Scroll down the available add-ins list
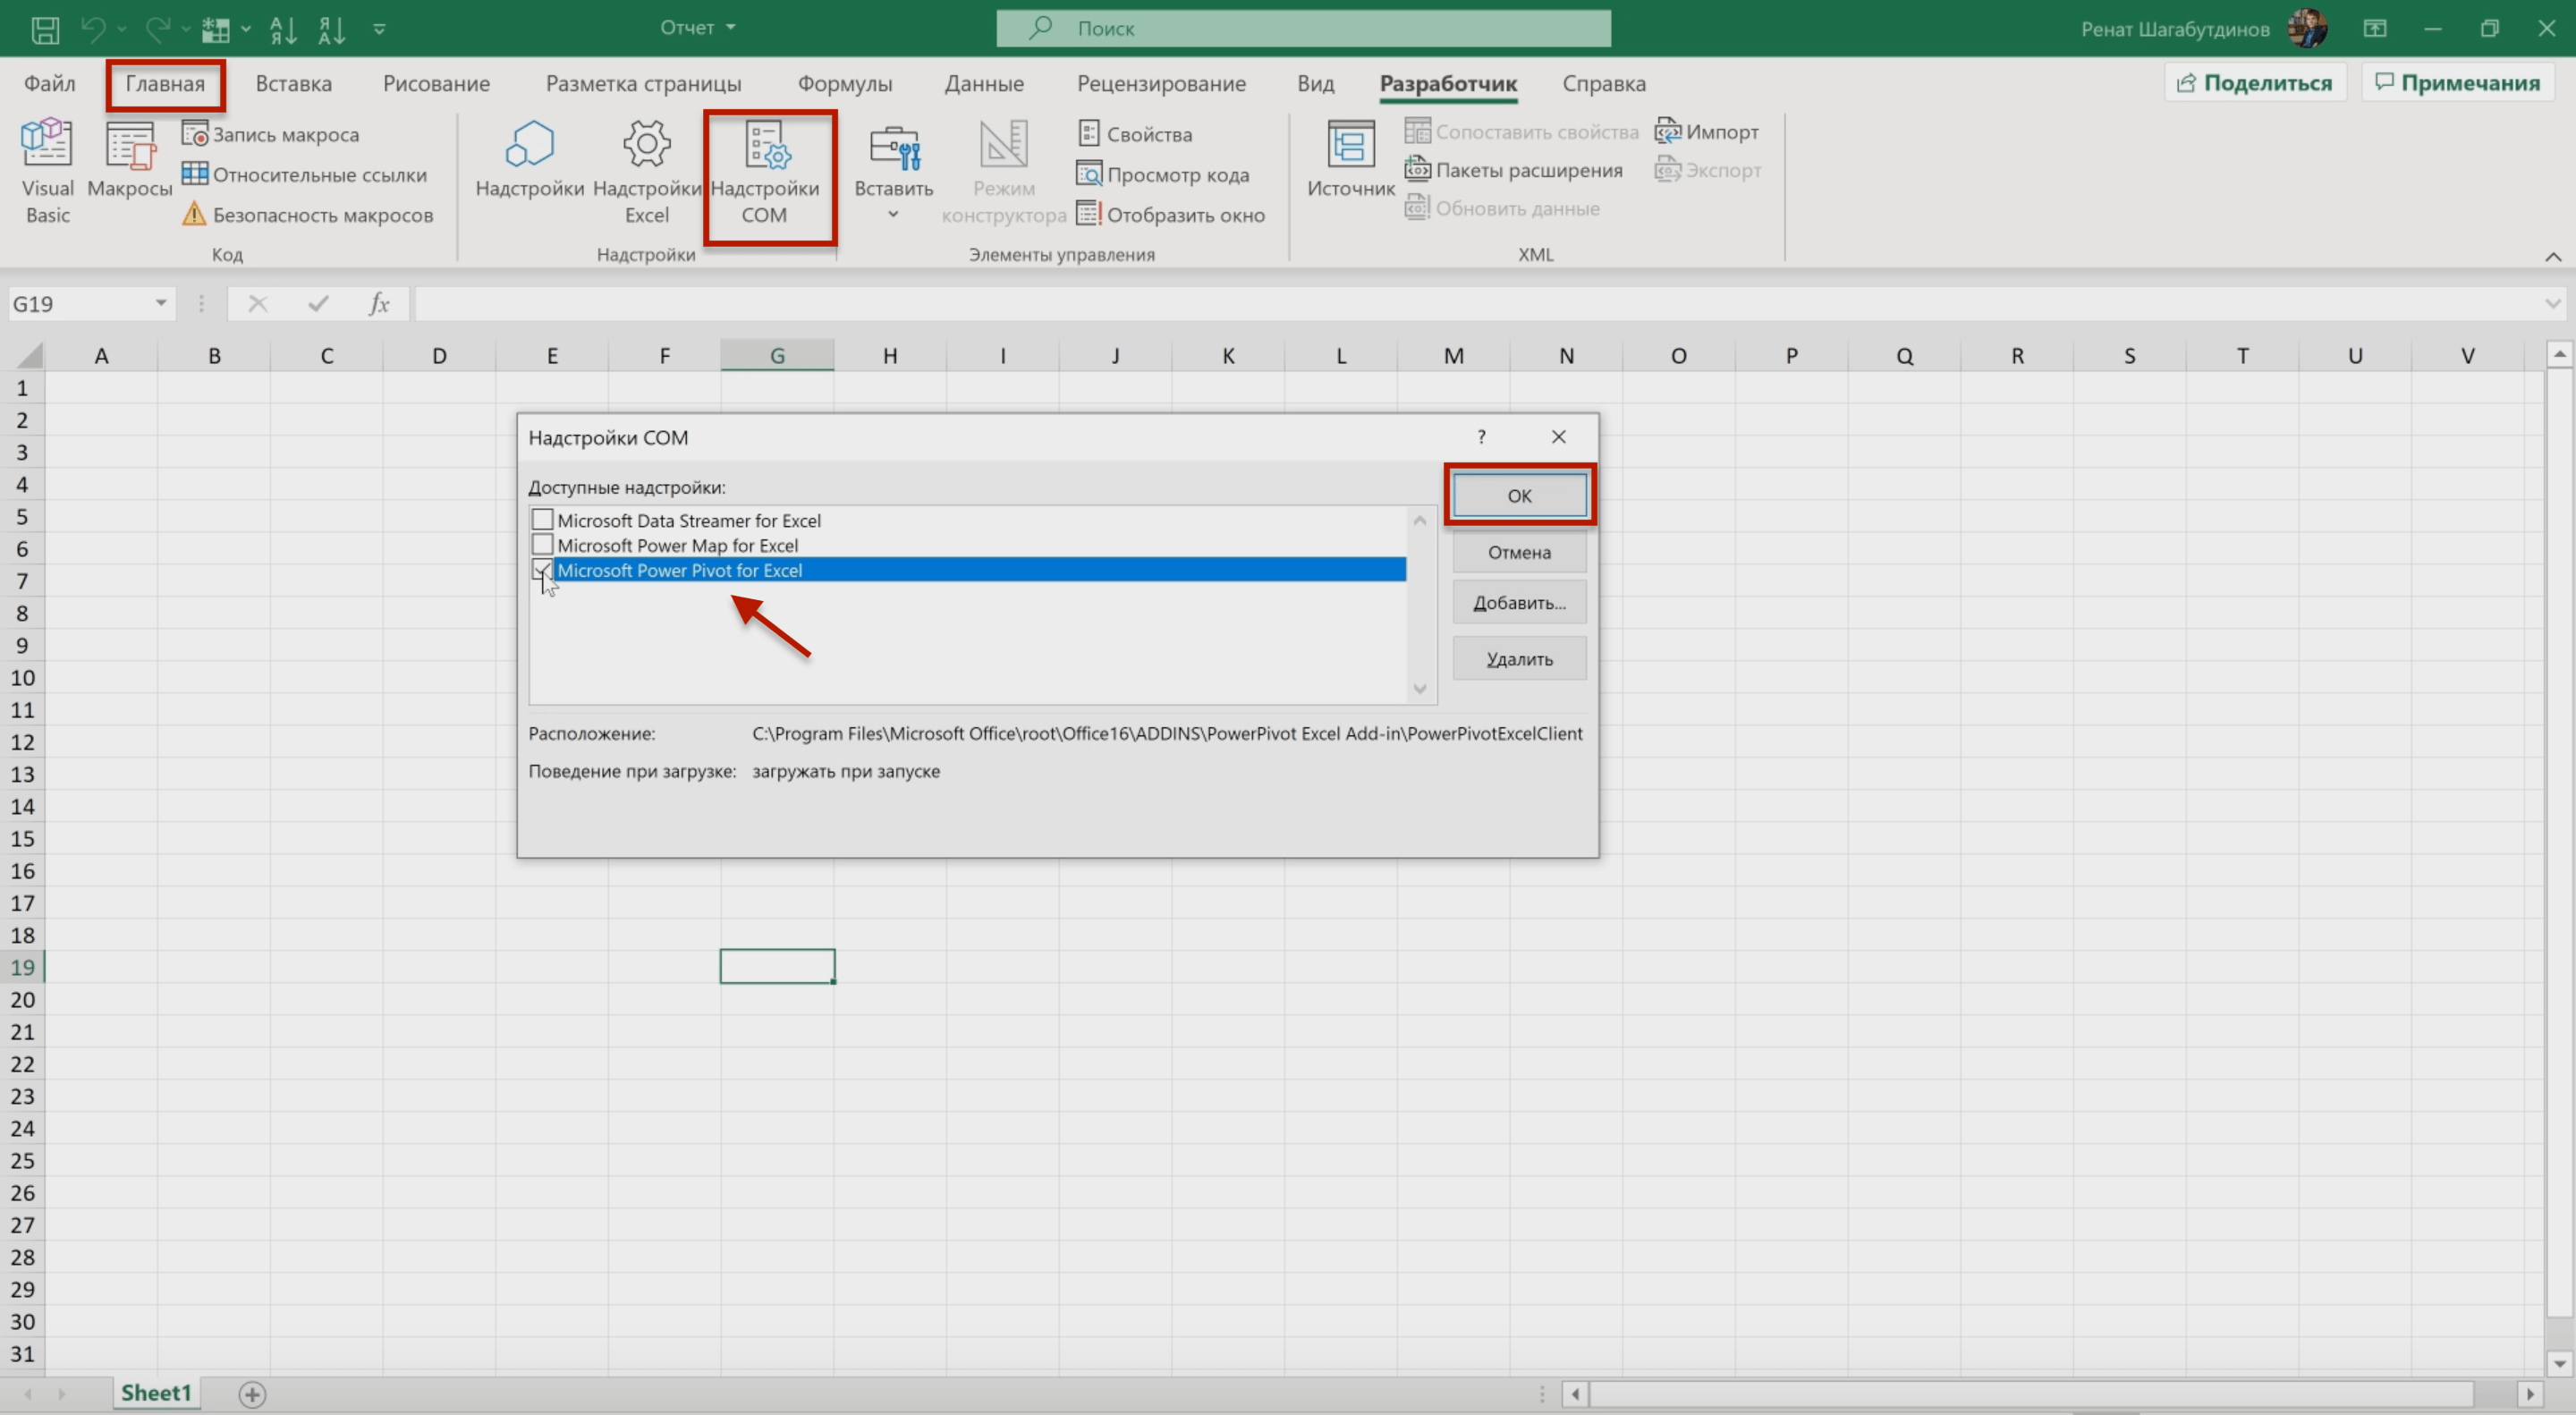Viewport: 2576px width, 1415px height. (1419, 689)
